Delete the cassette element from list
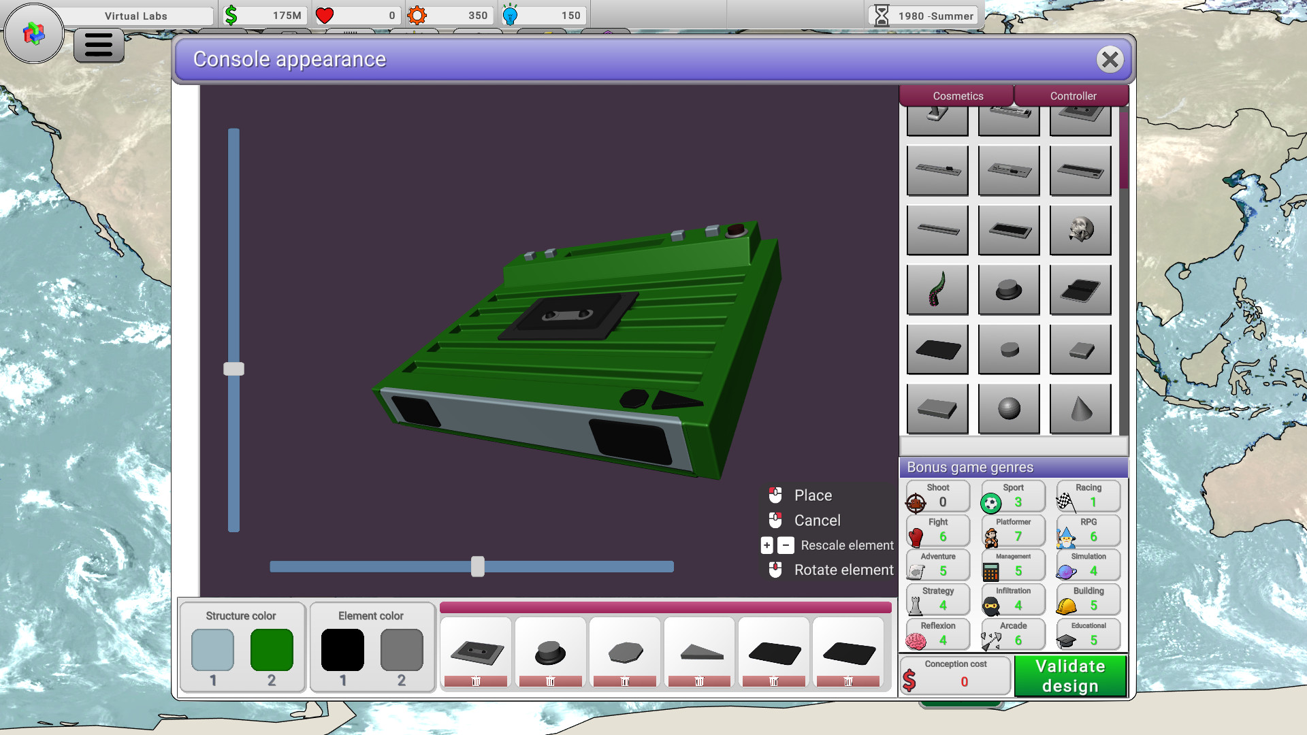Viewport: 1307px width, 735px height. click(476, 681)
